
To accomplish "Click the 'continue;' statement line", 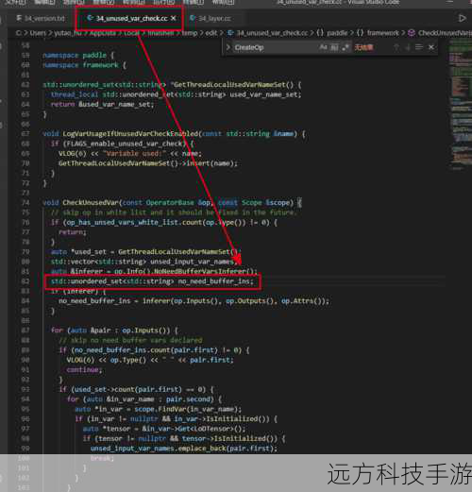I will [x=84, y=369].
